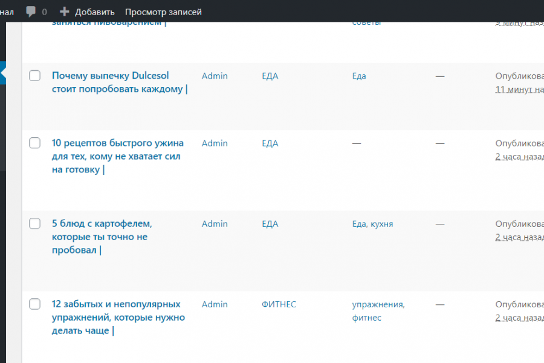
Task: Click the comments bubble icon
Action: point(31,11)
